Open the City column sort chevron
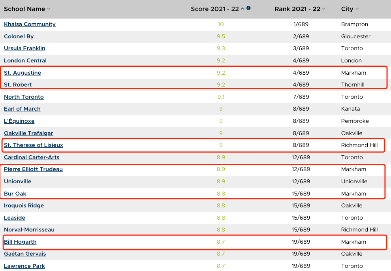Image resolution: width=391 pixels, height=271 pixels. (x=357, y=9)
